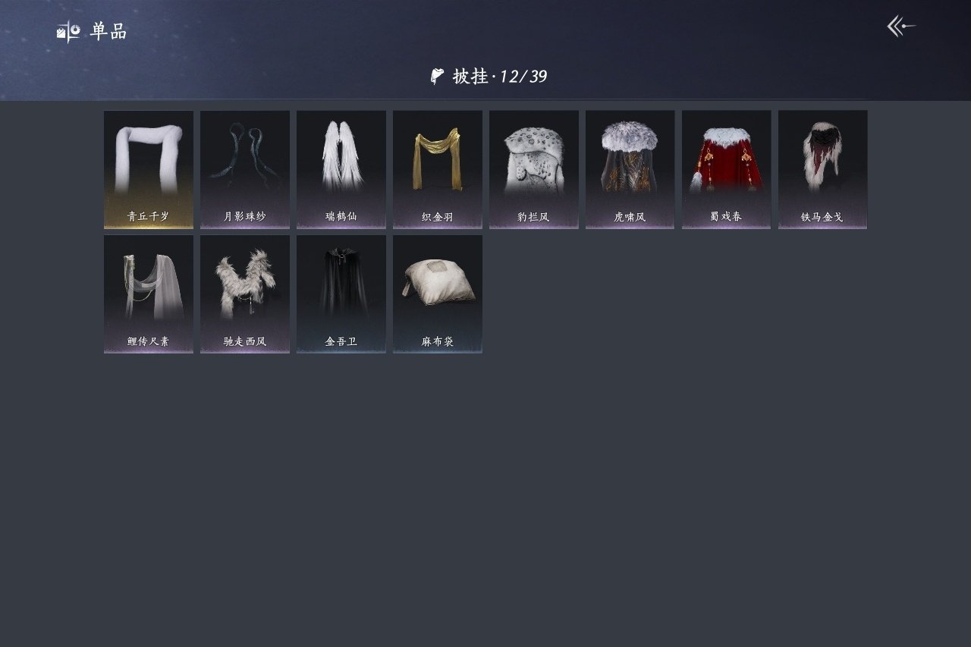Select the 青丘千岁 white scarf item
This screenshot has height=647, width=971.
[149, 169]
